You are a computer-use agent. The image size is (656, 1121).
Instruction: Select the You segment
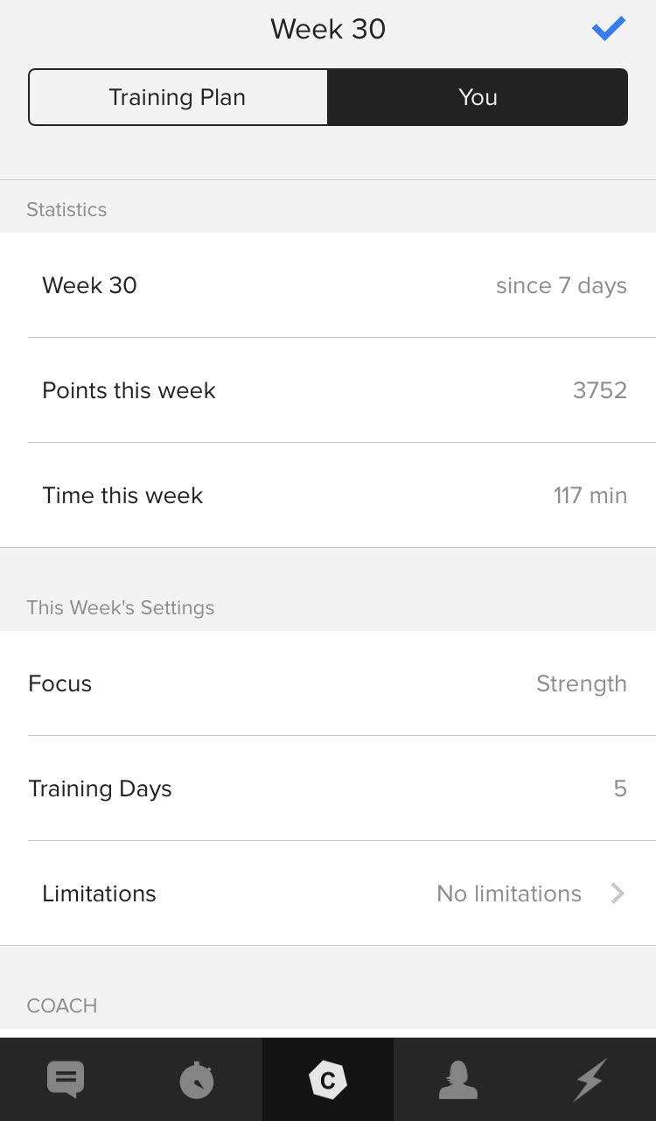[478, 97]
